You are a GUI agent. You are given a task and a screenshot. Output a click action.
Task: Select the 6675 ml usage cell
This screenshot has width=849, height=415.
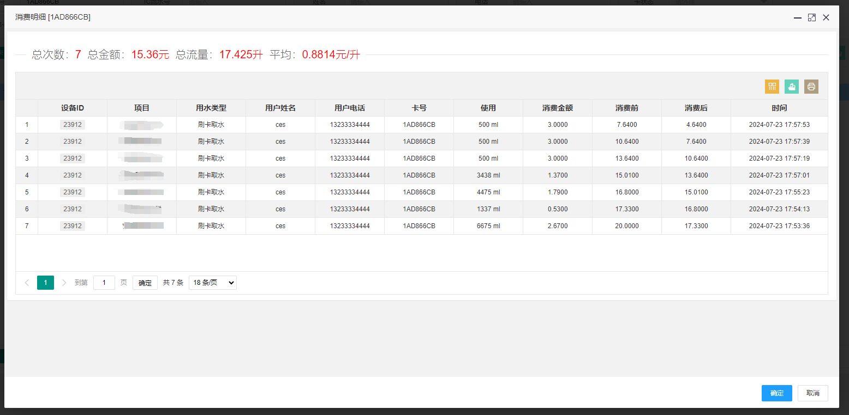pyautogui.click(x=488, y=226)
